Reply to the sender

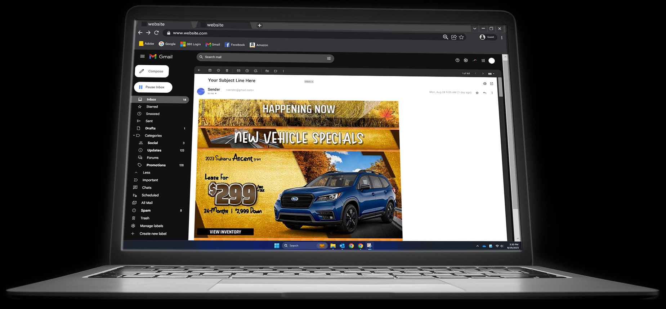(485, 93)
